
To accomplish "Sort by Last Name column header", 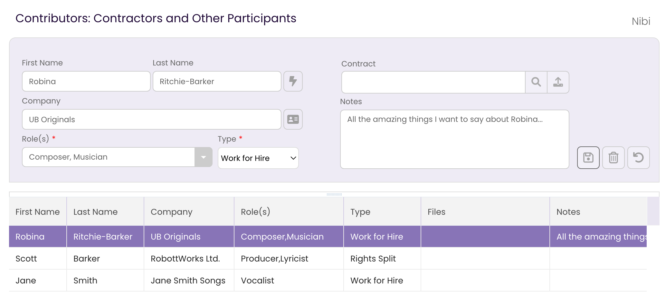I will [x=105, y=212].
